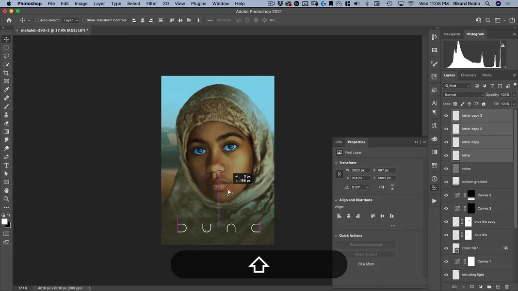518x291 pixels.
Task: Open the Filter menu
Action: click(151, 3)
